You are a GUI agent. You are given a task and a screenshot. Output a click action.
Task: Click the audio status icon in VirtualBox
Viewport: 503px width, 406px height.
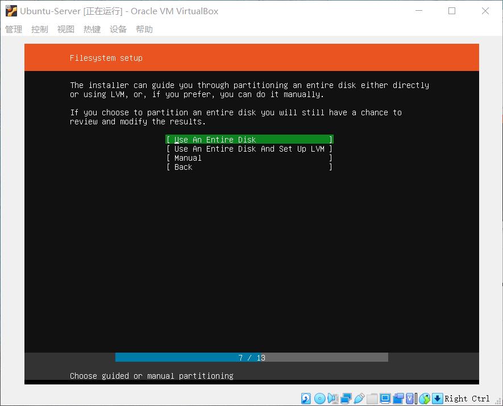332,399
